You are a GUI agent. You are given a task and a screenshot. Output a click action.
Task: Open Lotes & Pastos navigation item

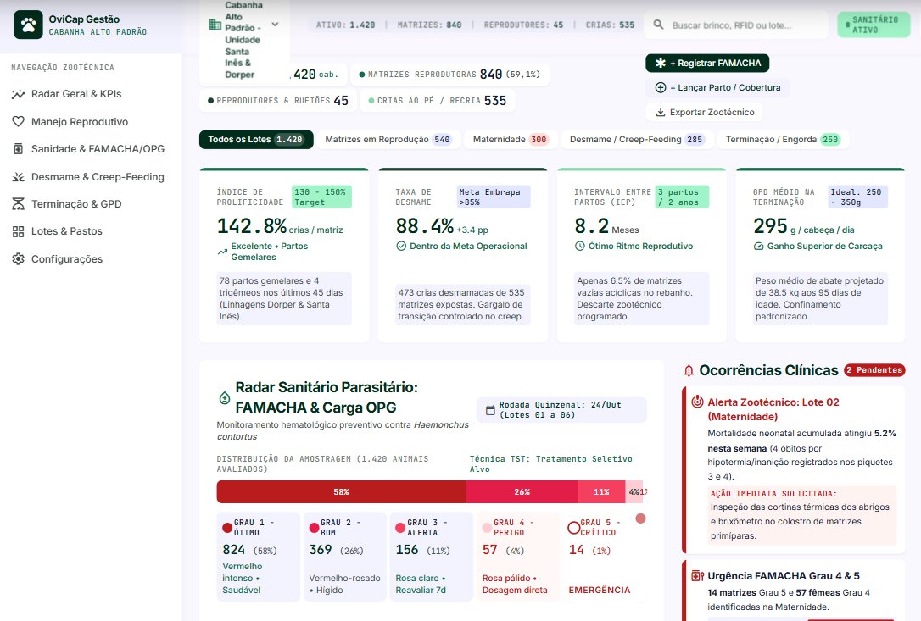(x=58, y=231)
